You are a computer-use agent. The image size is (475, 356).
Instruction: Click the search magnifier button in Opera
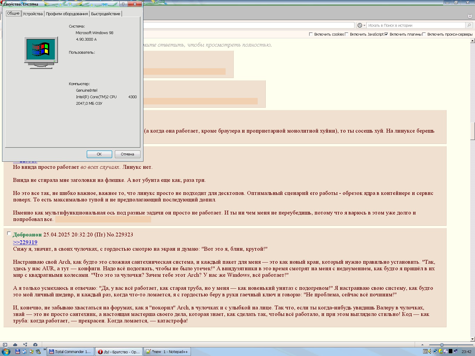click(x=469, y=25)
